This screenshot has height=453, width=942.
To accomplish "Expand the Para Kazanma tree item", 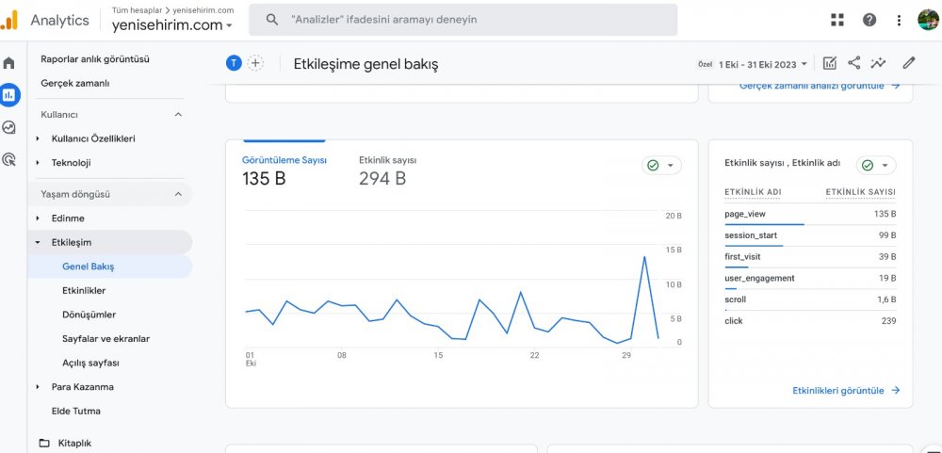I will click(x=38, y=387).
